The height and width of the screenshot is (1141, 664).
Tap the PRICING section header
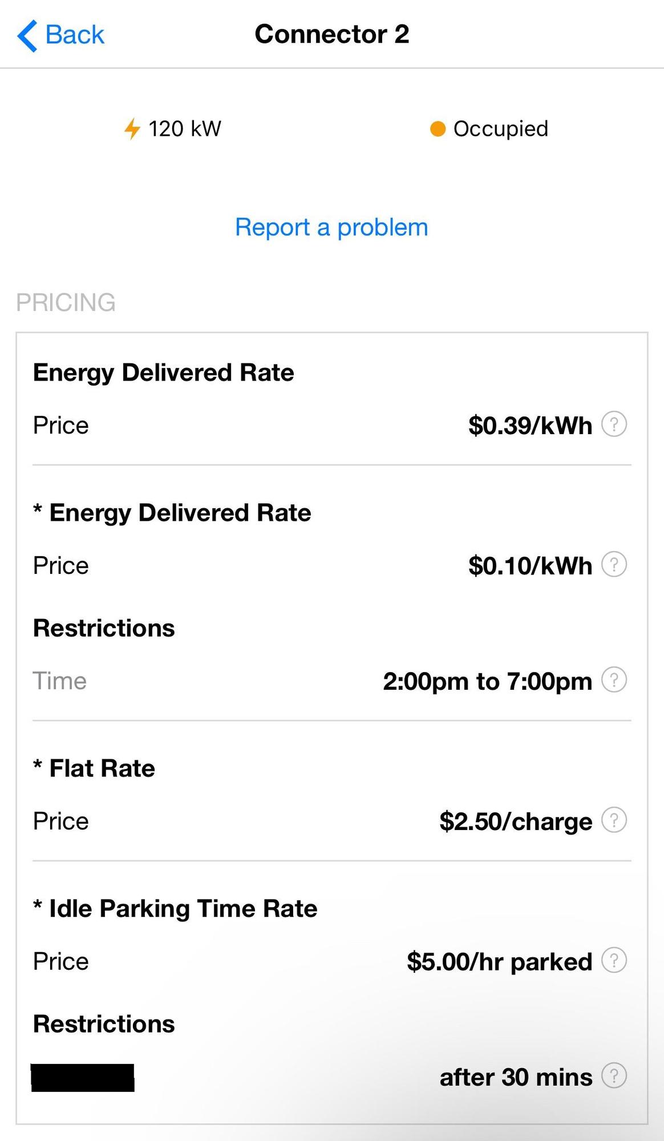[x=66, y=302]
